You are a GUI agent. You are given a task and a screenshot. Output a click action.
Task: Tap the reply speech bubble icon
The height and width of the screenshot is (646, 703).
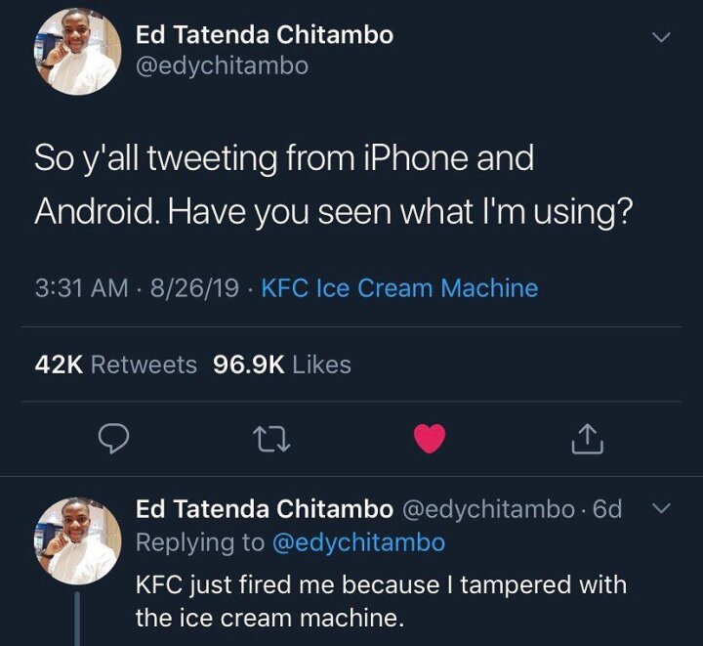(114, 438)
